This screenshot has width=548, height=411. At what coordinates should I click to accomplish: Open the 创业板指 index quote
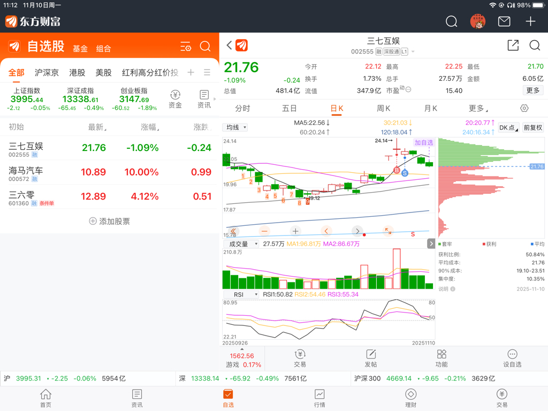pos(134,99)
